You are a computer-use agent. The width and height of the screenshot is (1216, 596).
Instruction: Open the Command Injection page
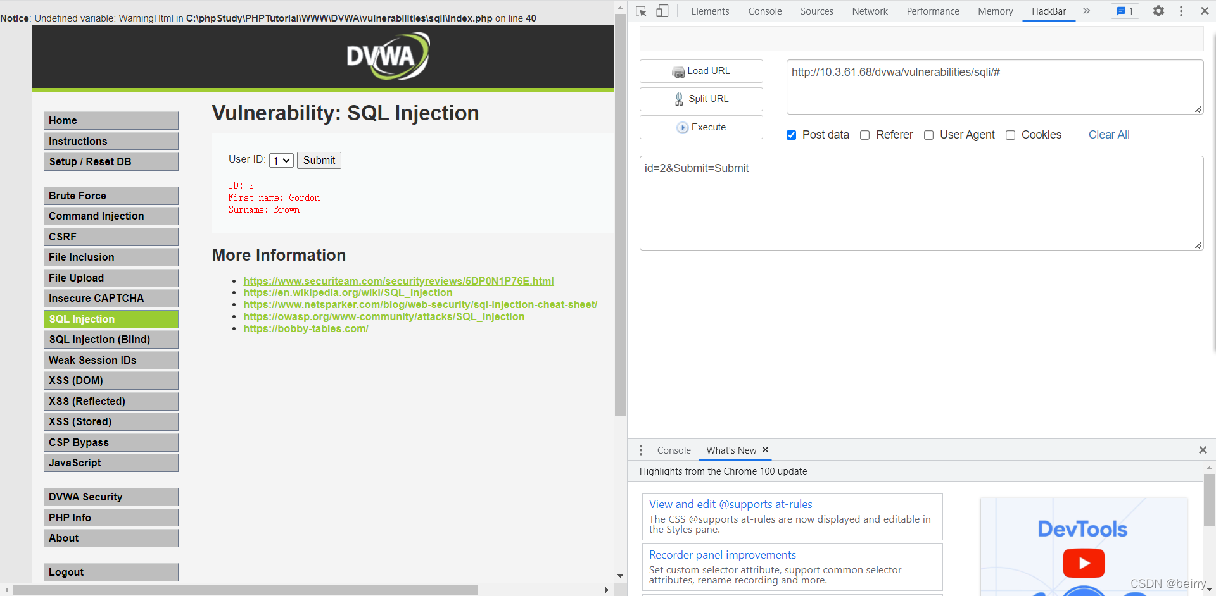pyautogui.click(x=111, y=216)
